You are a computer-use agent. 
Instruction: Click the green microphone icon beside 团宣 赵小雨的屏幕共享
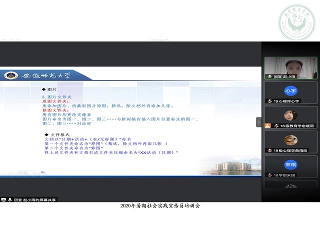point(9,199)
